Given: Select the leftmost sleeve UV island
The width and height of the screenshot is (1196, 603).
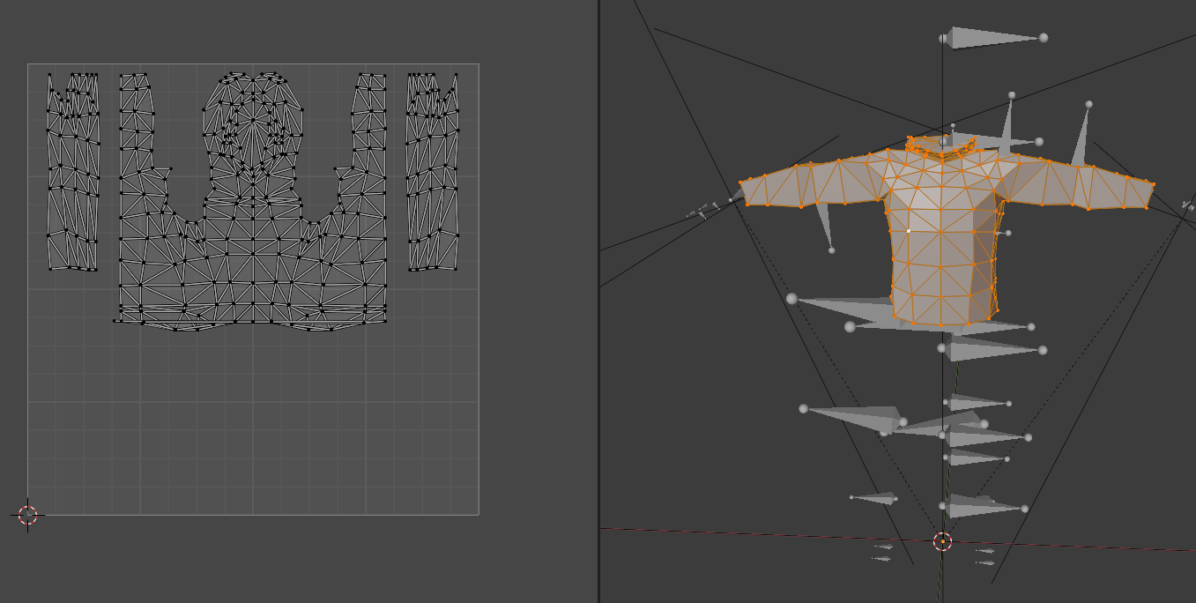Looking at the screenshot, I should pos(73,172).
